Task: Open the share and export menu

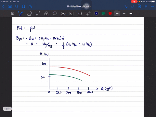Action: [30, 6]
